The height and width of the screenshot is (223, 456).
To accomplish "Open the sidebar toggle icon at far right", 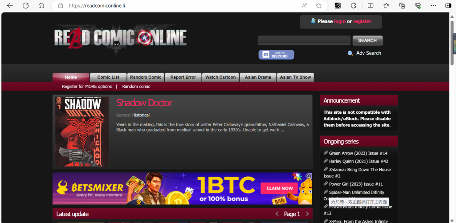I will coord(448,5).
